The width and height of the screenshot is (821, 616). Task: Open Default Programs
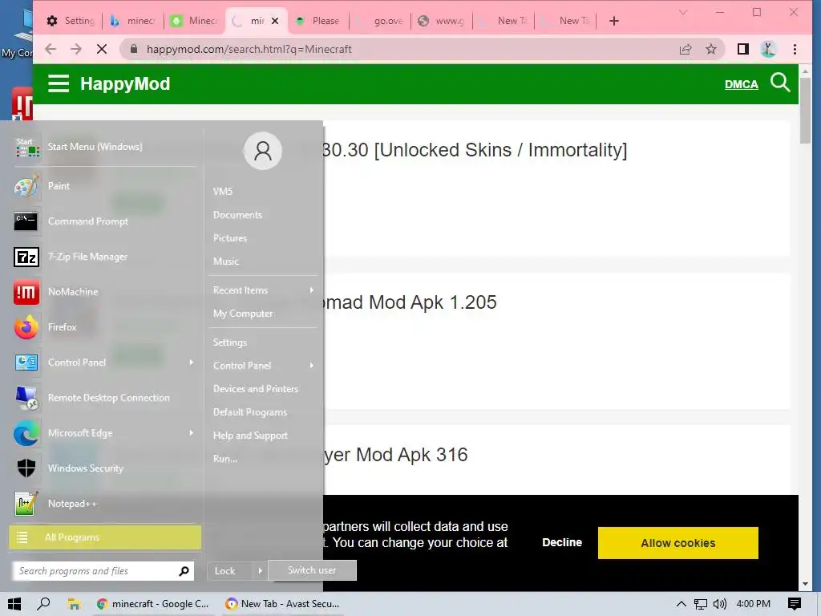click(x=250, y=412)
